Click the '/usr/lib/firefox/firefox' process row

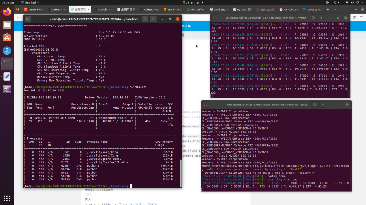pos(100,162)
